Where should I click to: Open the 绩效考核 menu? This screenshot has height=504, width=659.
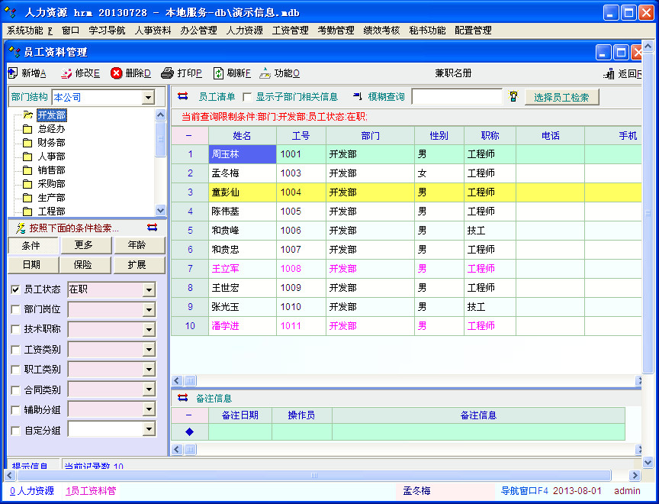381,31
